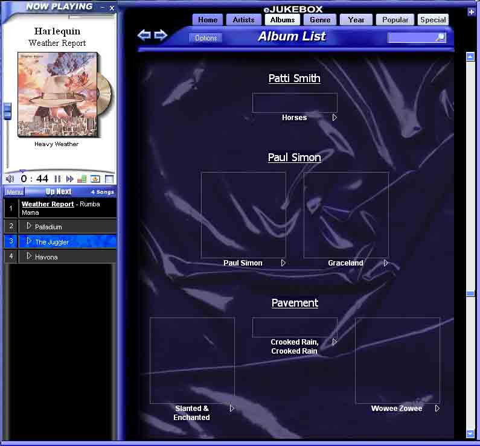Go forward with the right arrow
480x446 pixels.
(x=161, y=35)
